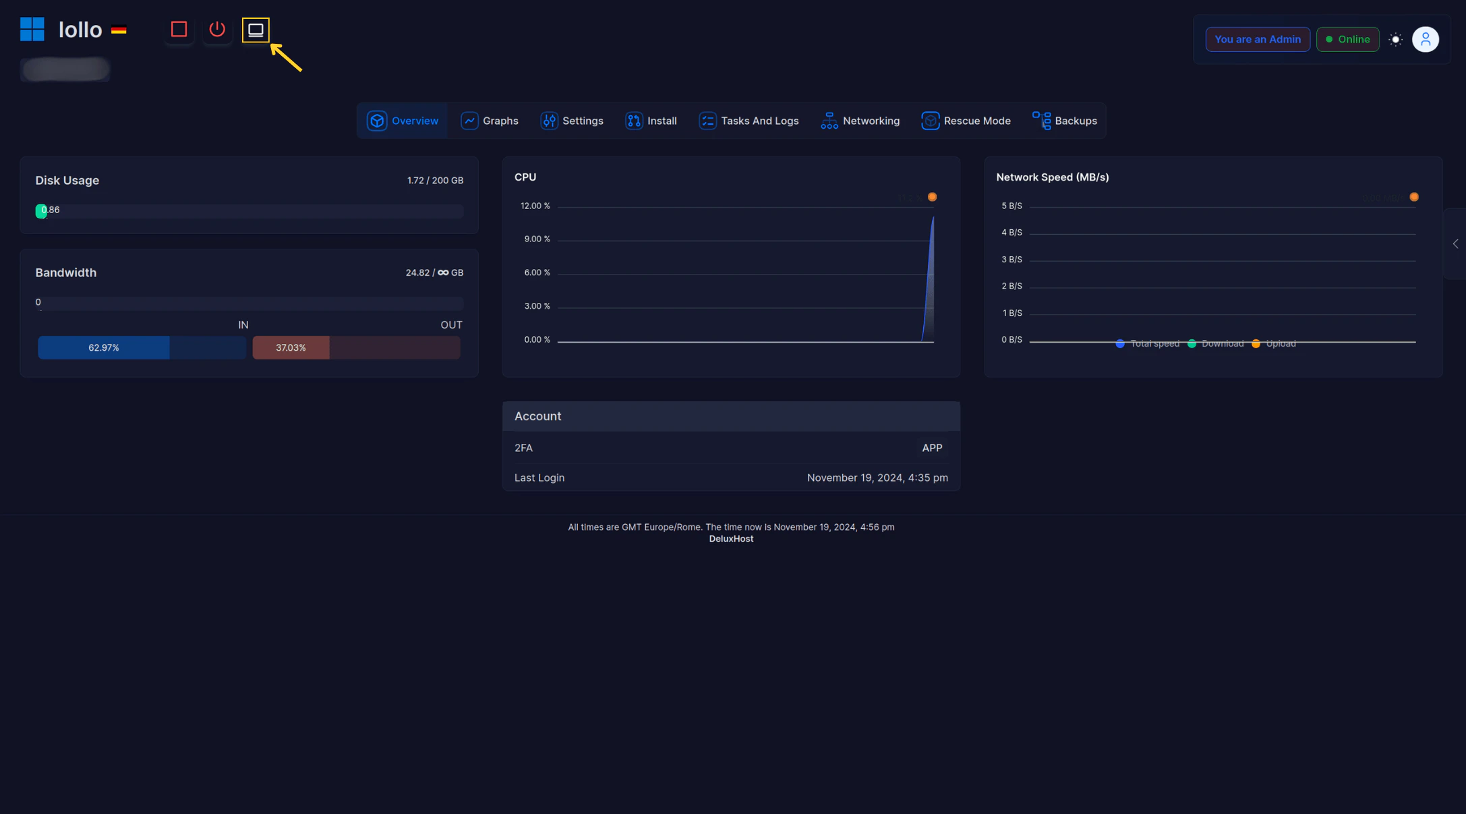Open the user profile avatar icon
Viewport: 1466px width, 814px height.
click(x=1425, y=39)
